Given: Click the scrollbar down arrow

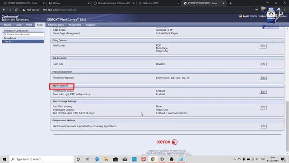Looking at the screenshot, I should tap(287, 154).
